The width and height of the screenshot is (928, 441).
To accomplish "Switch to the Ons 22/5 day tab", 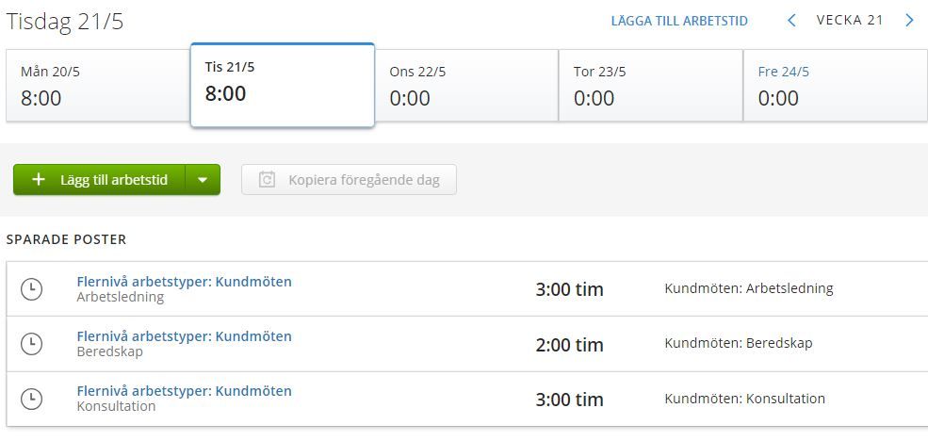I will click(x=466, y=86).
